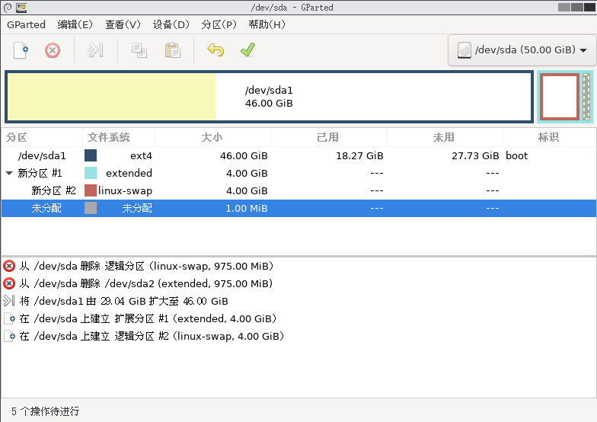Click the Copy partition toolbar icon
This screenshot has width=597, height=422.
coord(139,50)
